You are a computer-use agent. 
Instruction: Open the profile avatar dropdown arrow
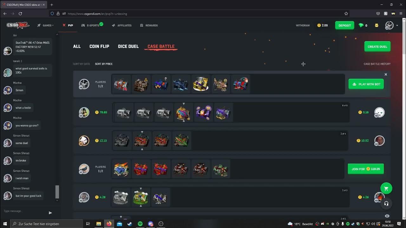click(x=397, y=25)
